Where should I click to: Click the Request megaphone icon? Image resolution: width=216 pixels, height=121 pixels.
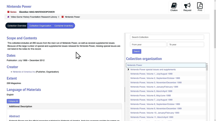(187, 6)
